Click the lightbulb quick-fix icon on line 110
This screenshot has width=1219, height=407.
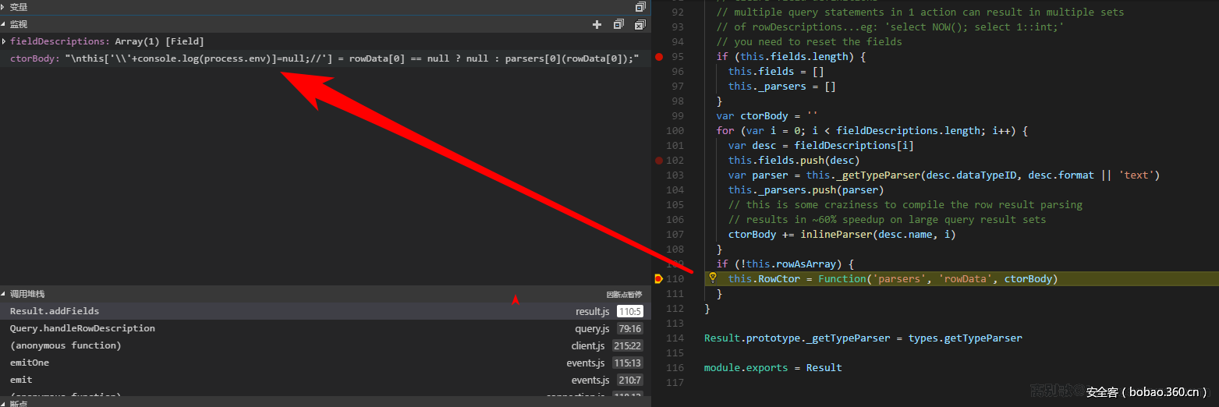(712, 278)
